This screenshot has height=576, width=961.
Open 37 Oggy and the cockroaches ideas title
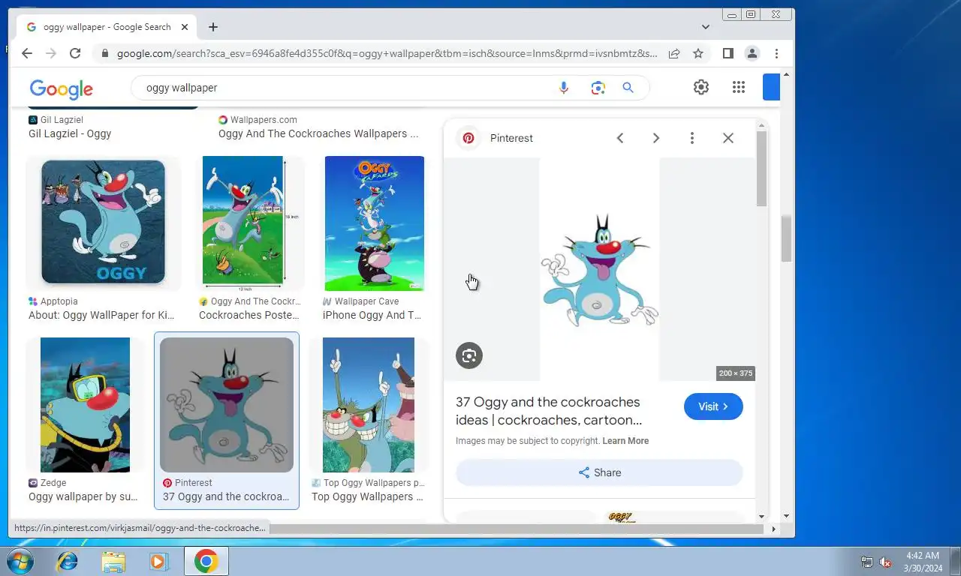[549, 411]
